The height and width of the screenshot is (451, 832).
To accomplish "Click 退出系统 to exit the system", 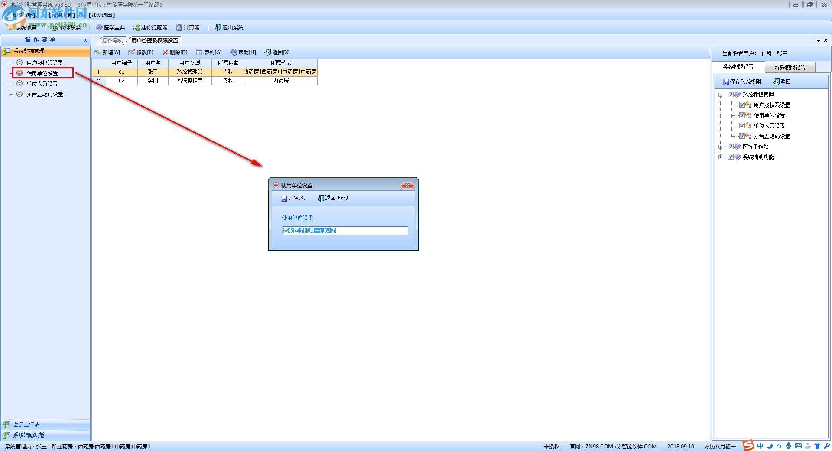I will 229,27.
